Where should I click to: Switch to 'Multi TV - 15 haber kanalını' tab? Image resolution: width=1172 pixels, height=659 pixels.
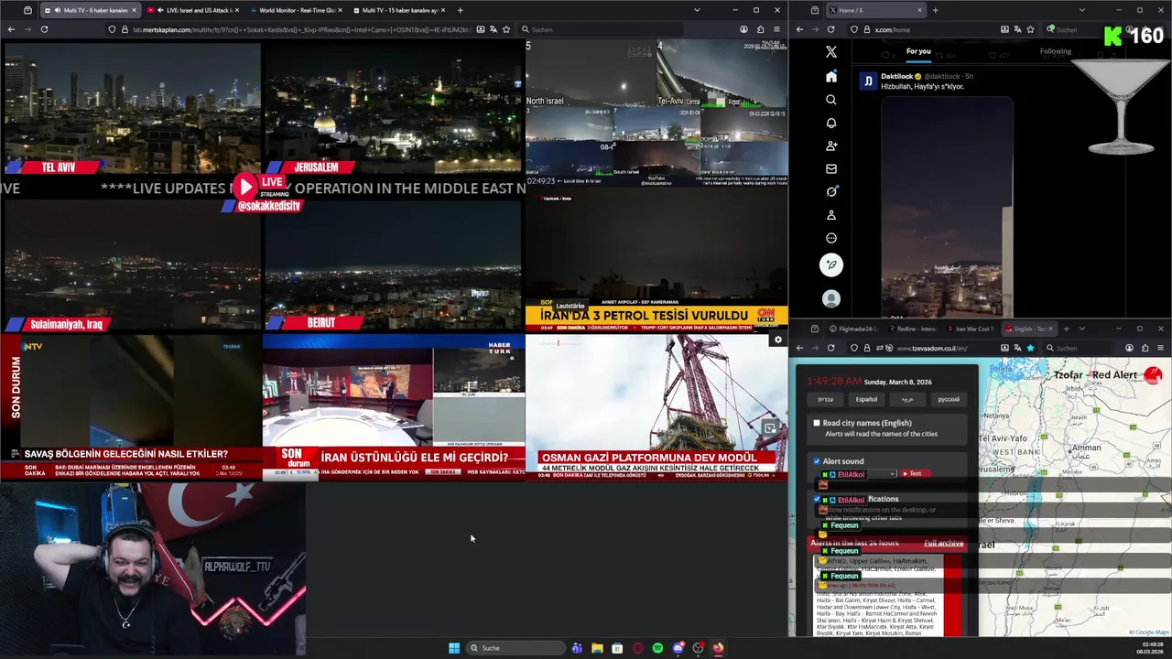tap(399, 10)
